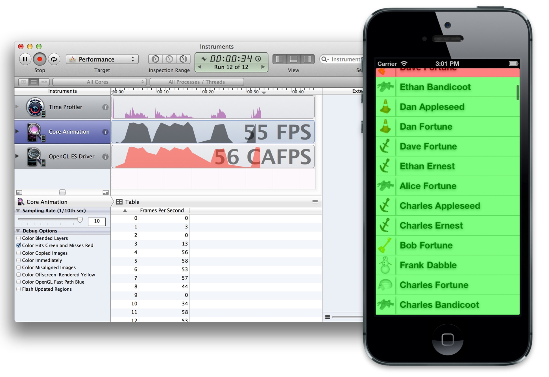549x377 pixels.
Task: Enable Color Blended Layers
Action: point(19,238)
